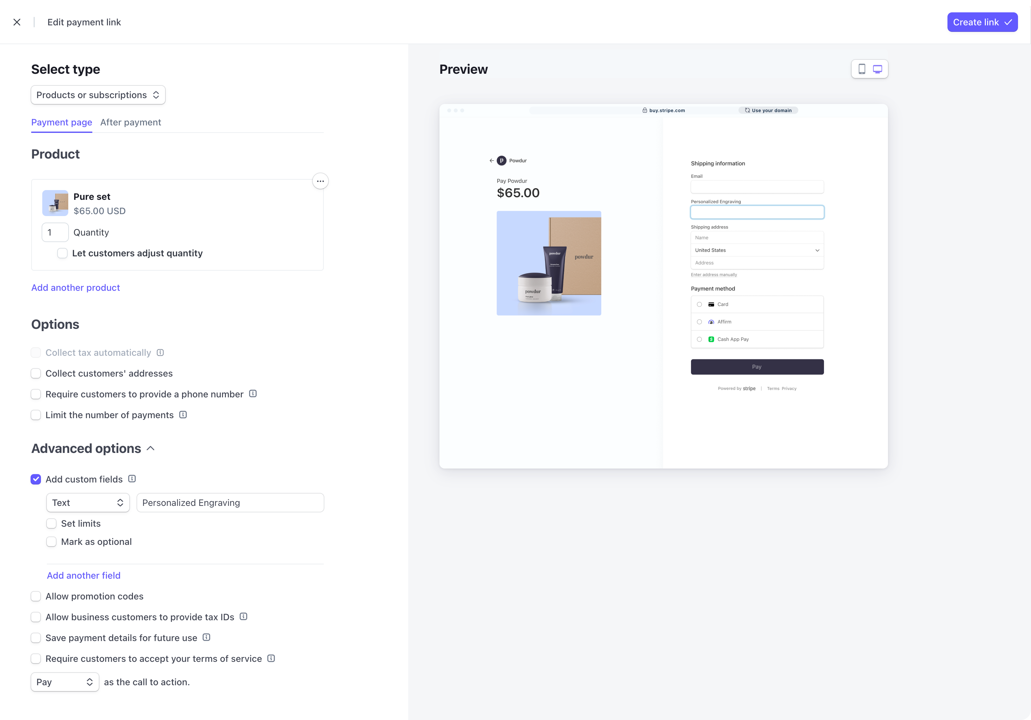Check Mark as optional

(52, 542)
